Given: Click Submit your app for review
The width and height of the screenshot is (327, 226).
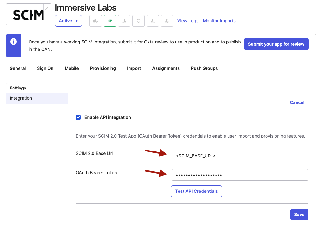Looking at the screenshot, I should [x=276, y=44].
